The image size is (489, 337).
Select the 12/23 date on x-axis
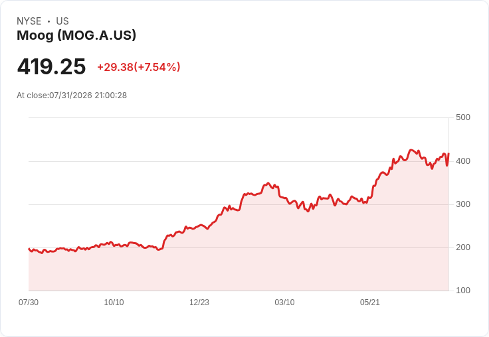199,302
